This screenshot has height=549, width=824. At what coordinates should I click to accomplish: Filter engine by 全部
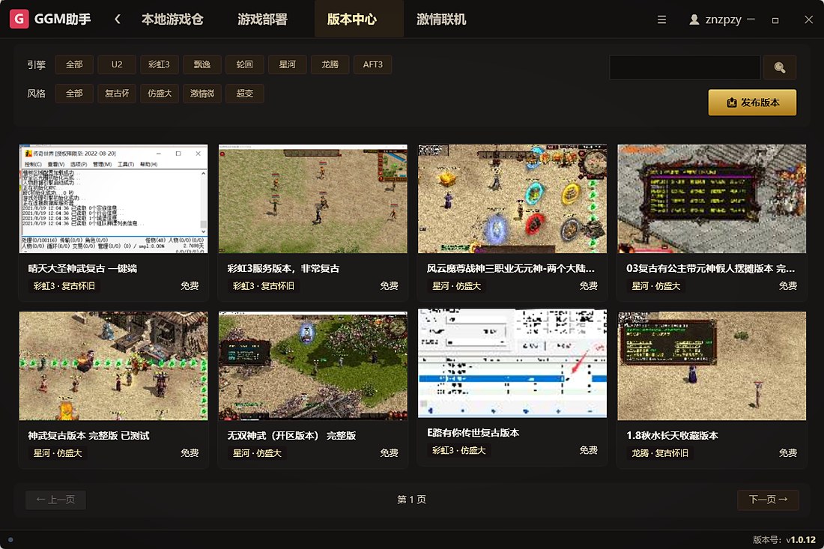tap(74, 64)
